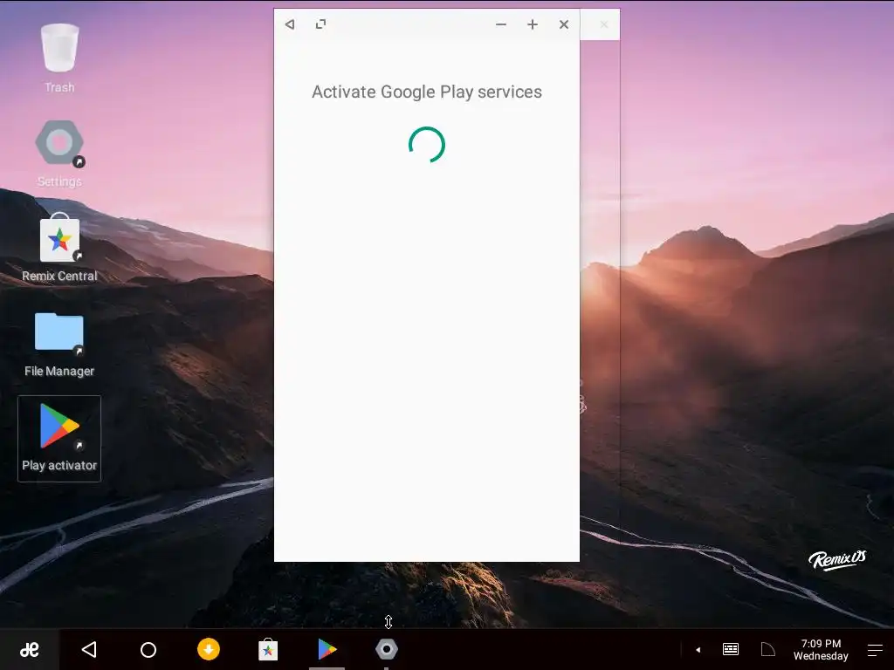Open the Trash desktop icon
The height and width of the screenshot is (670, 894).
click(x=59, y=57)
